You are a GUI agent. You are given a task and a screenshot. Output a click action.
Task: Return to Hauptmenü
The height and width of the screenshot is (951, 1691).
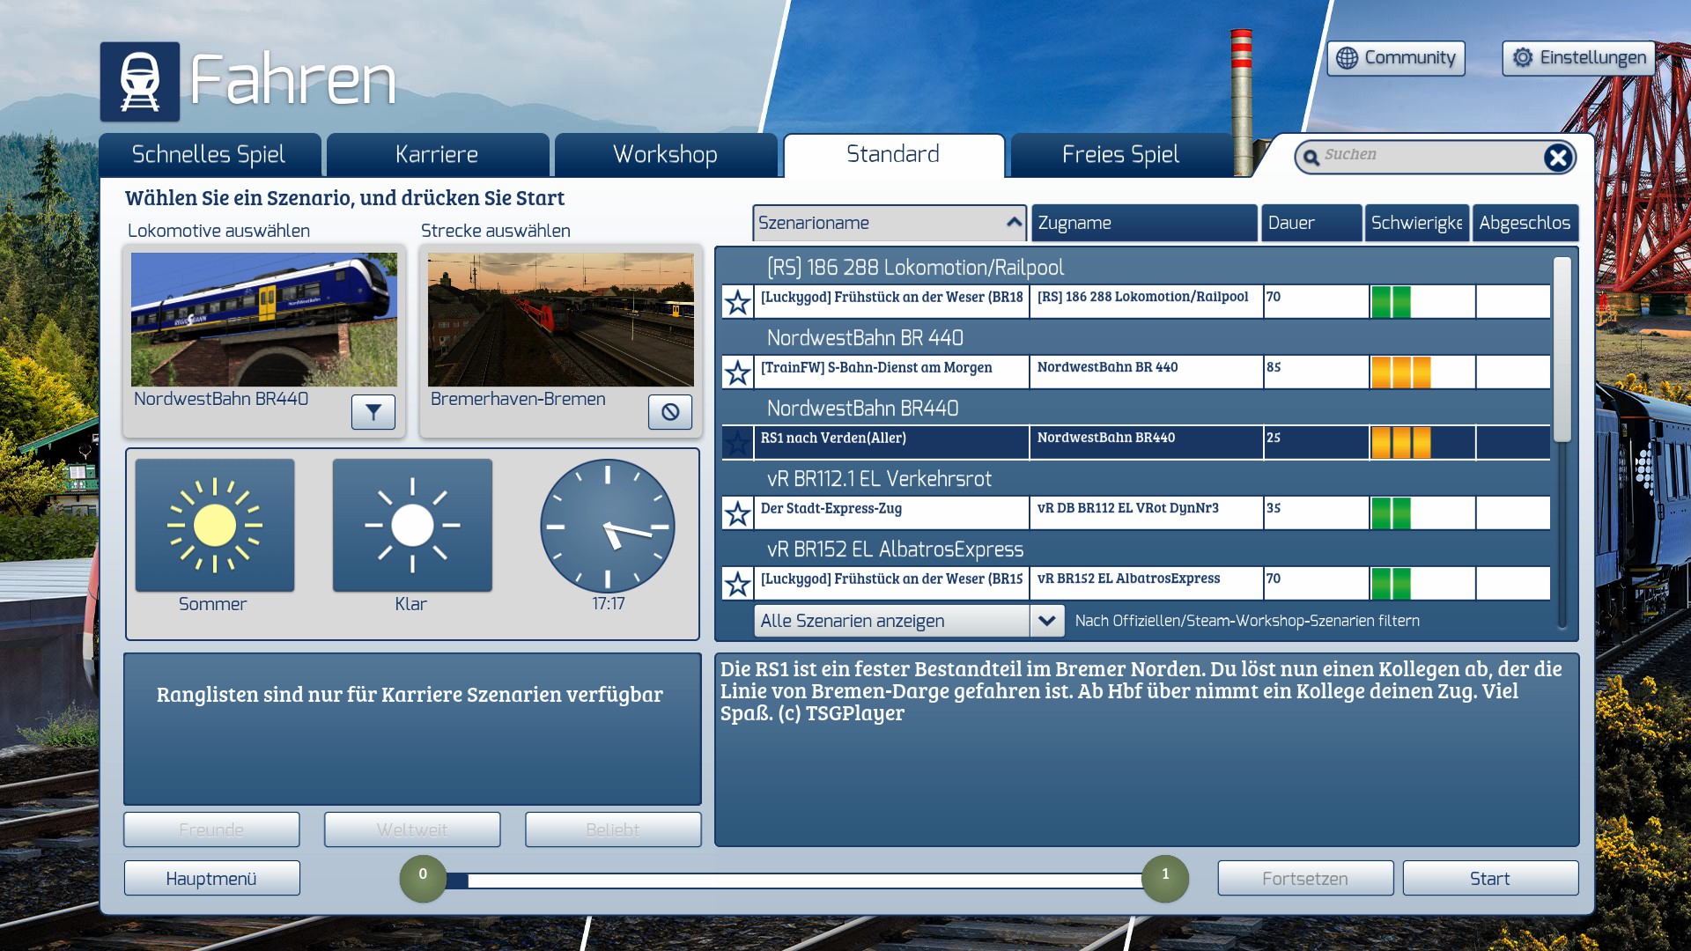211,879
